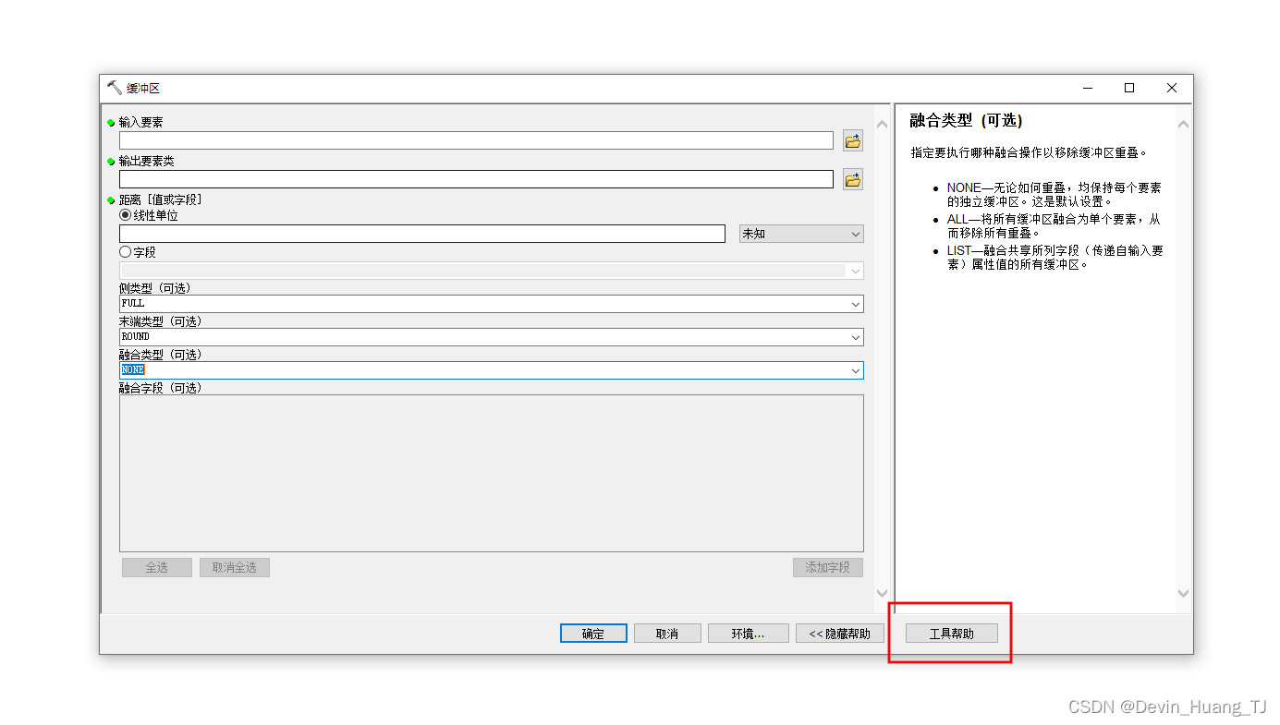Close the 缓冲区 dialog window

[1172, 88]
